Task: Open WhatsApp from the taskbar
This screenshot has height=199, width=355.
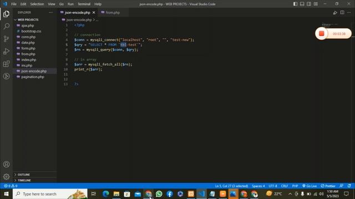Action: click(x=159, y=194)
